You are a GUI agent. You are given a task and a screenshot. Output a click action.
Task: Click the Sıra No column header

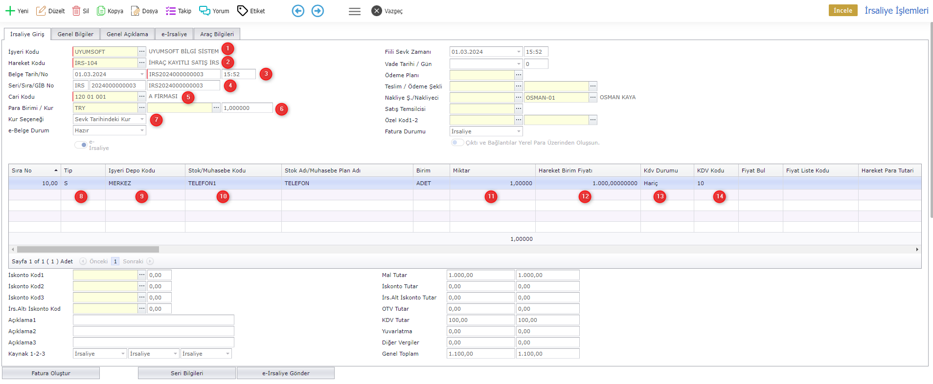pyautogui.click(x=35, y=171)
